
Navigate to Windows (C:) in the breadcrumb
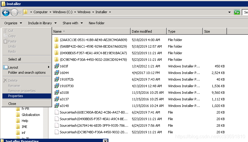pos(63,12)
